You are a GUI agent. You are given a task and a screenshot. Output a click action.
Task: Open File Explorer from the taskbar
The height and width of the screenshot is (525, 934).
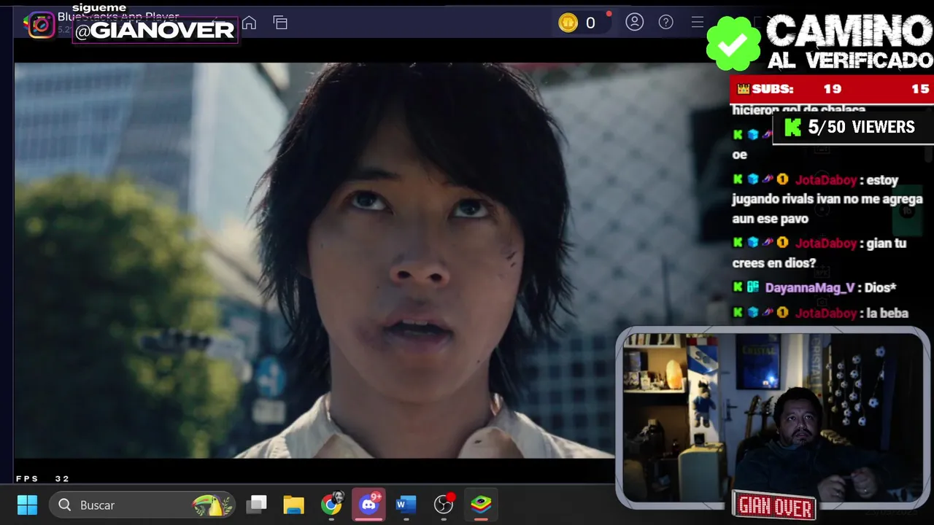pyautogui.click(x=293, y=505)
